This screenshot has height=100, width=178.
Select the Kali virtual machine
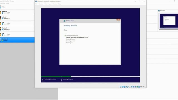point(17,23)
